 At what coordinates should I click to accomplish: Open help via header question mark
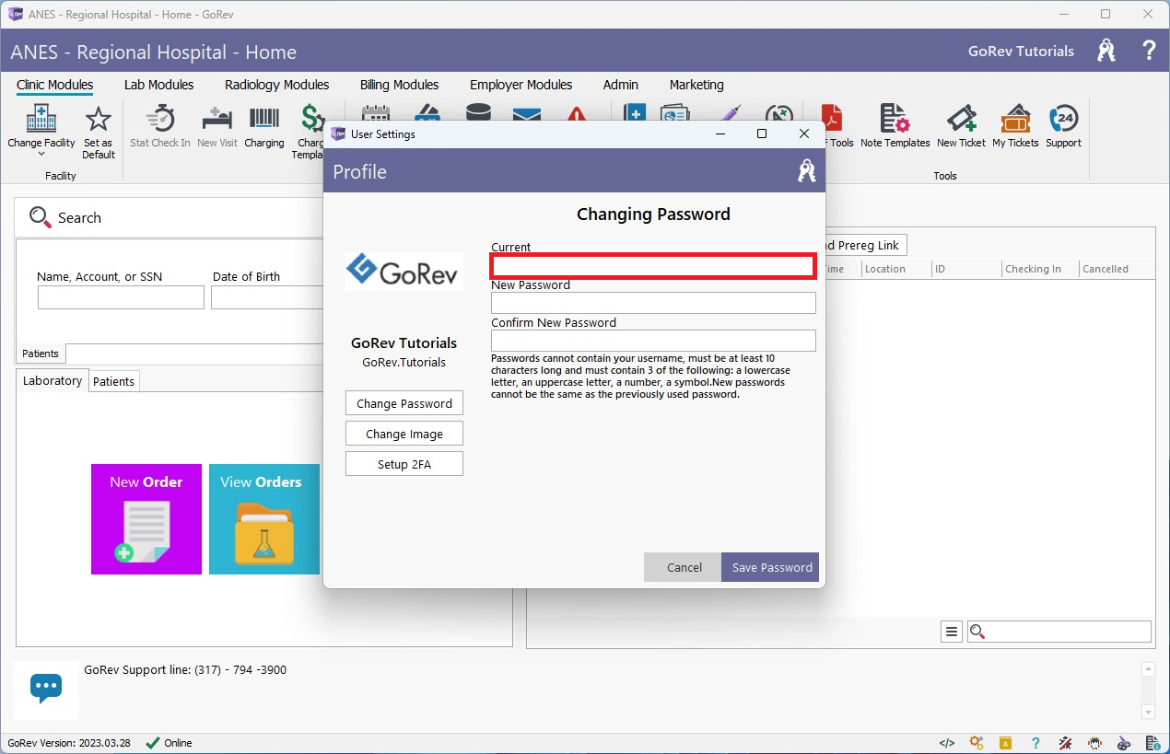pos(1149,51)
